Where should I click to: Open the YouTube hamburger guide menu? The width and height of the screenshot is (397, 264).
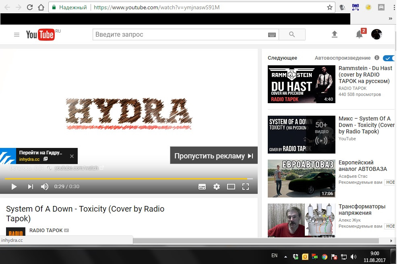pyautogui.click(x=17, y=35)
